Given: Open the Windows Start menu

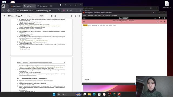Looking at the screenshot, I should [x=54, y=94].
